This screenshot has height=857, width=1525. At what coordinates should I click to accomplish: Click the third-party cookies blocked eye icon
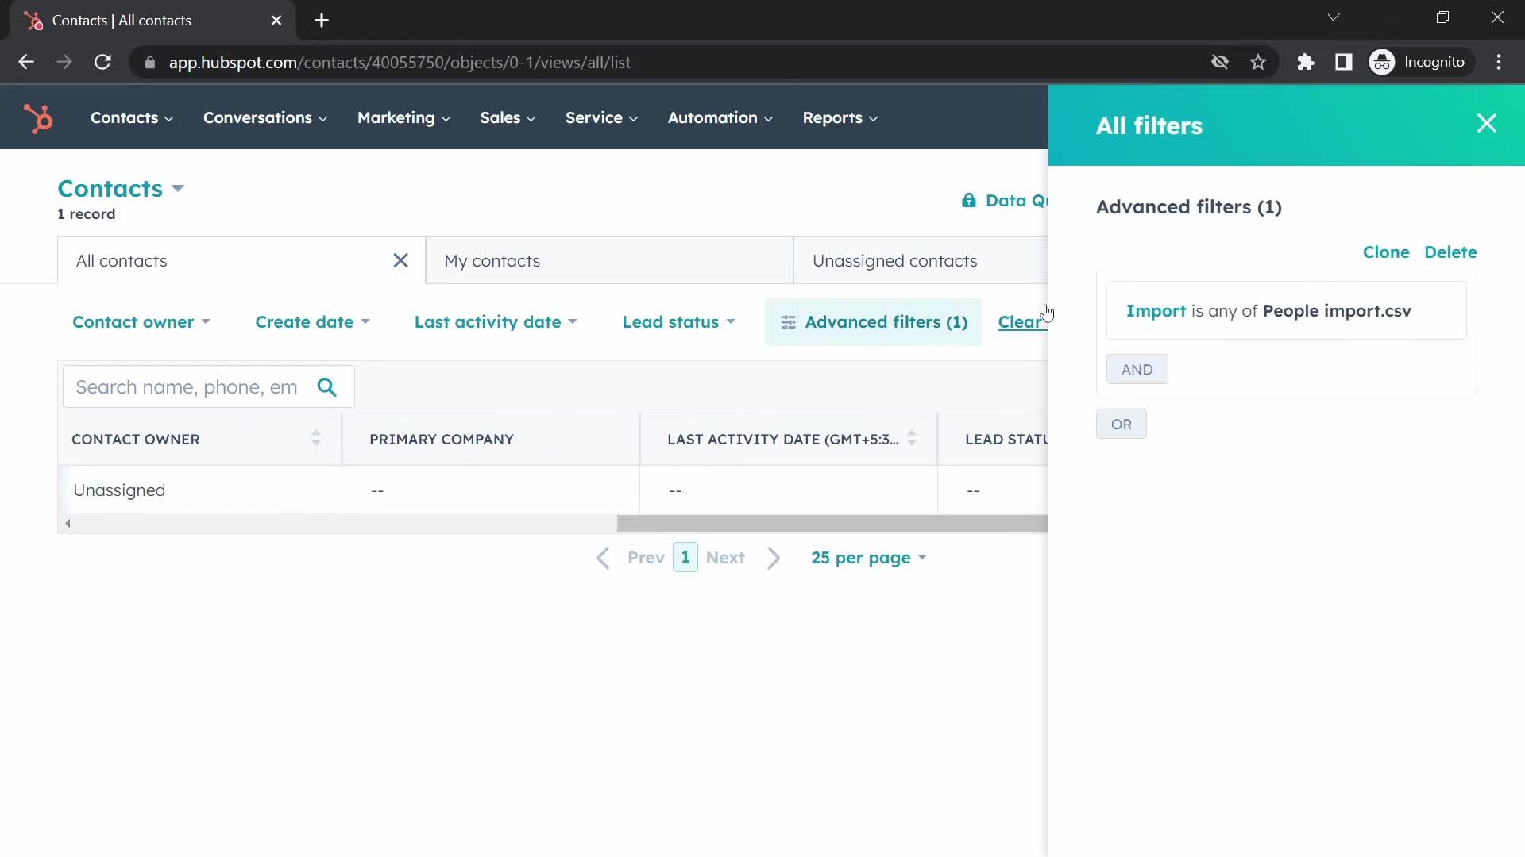[1220, 62]
